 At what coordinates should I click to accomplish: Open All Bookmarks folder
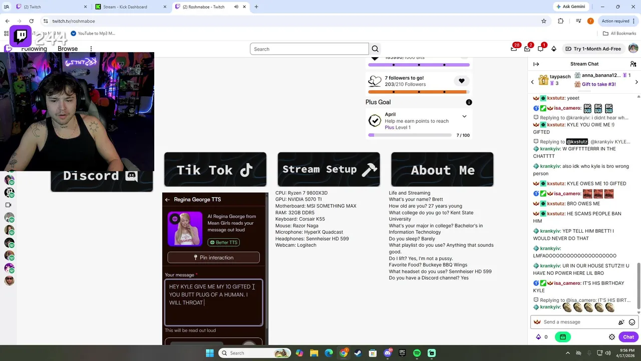[x=619, y=34]
